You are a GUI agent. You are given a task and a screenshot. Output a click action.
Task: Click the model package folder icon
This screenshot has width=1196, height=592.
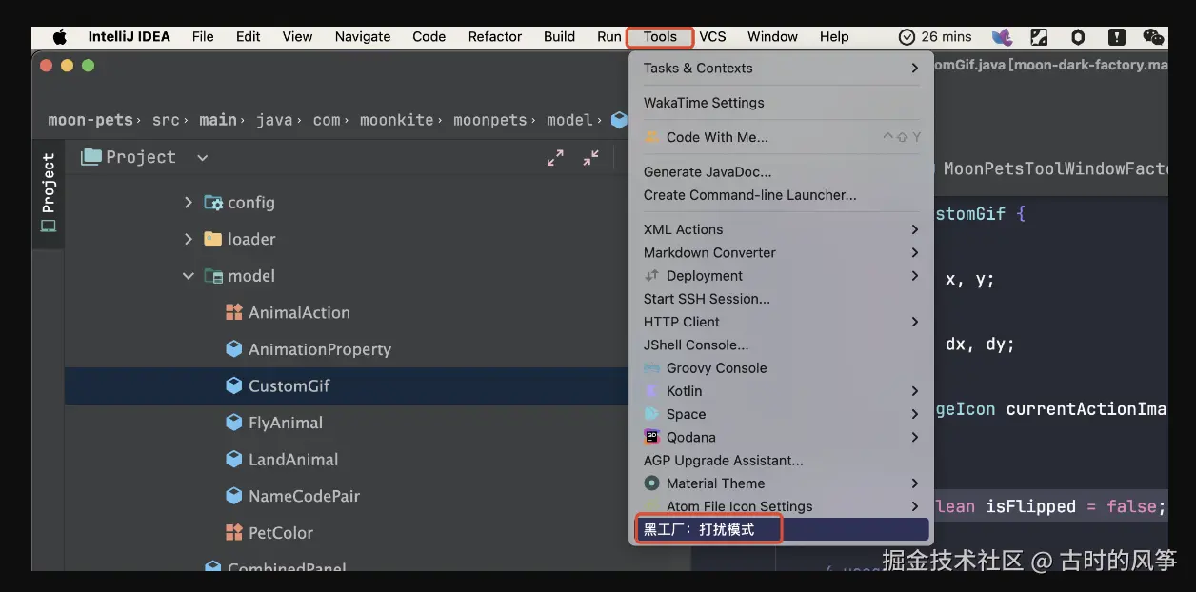[213, 276]
